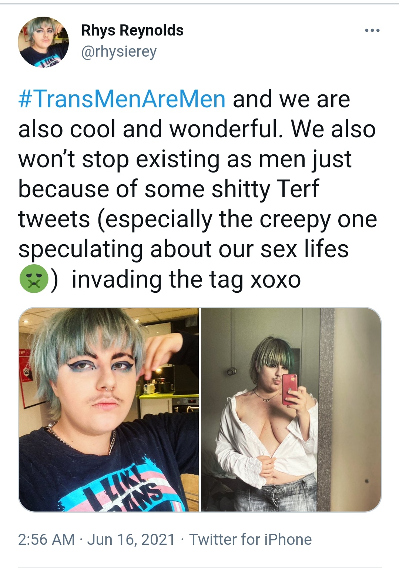Open the Rhys Reynolds profile avatar
The height and width of the screenshot is (570, 399).
(x=43, y=42)
